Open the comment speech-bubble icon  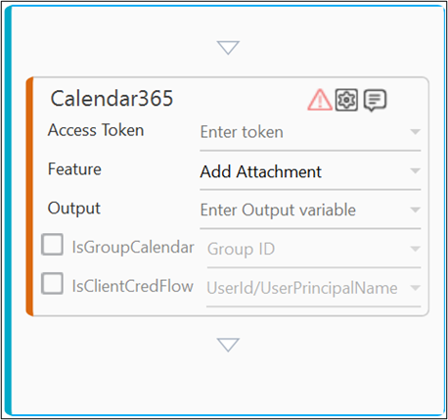coord(375,100)
